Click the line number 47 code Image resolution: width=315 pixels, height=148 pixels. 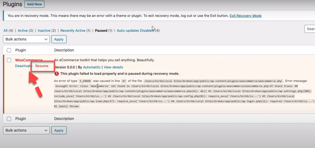124,81
